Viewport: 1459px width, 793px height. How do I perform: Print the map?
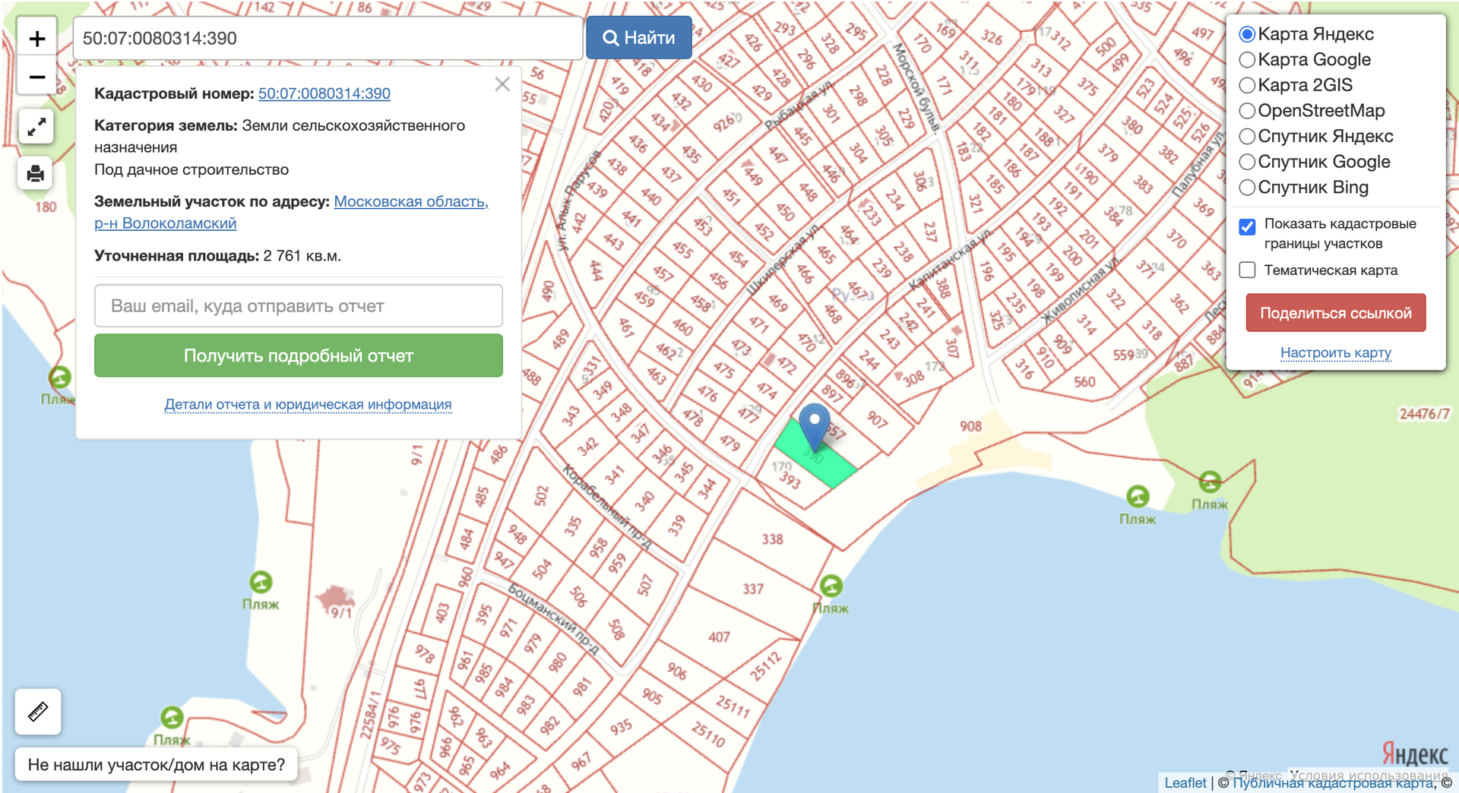(x=36, y=173)
